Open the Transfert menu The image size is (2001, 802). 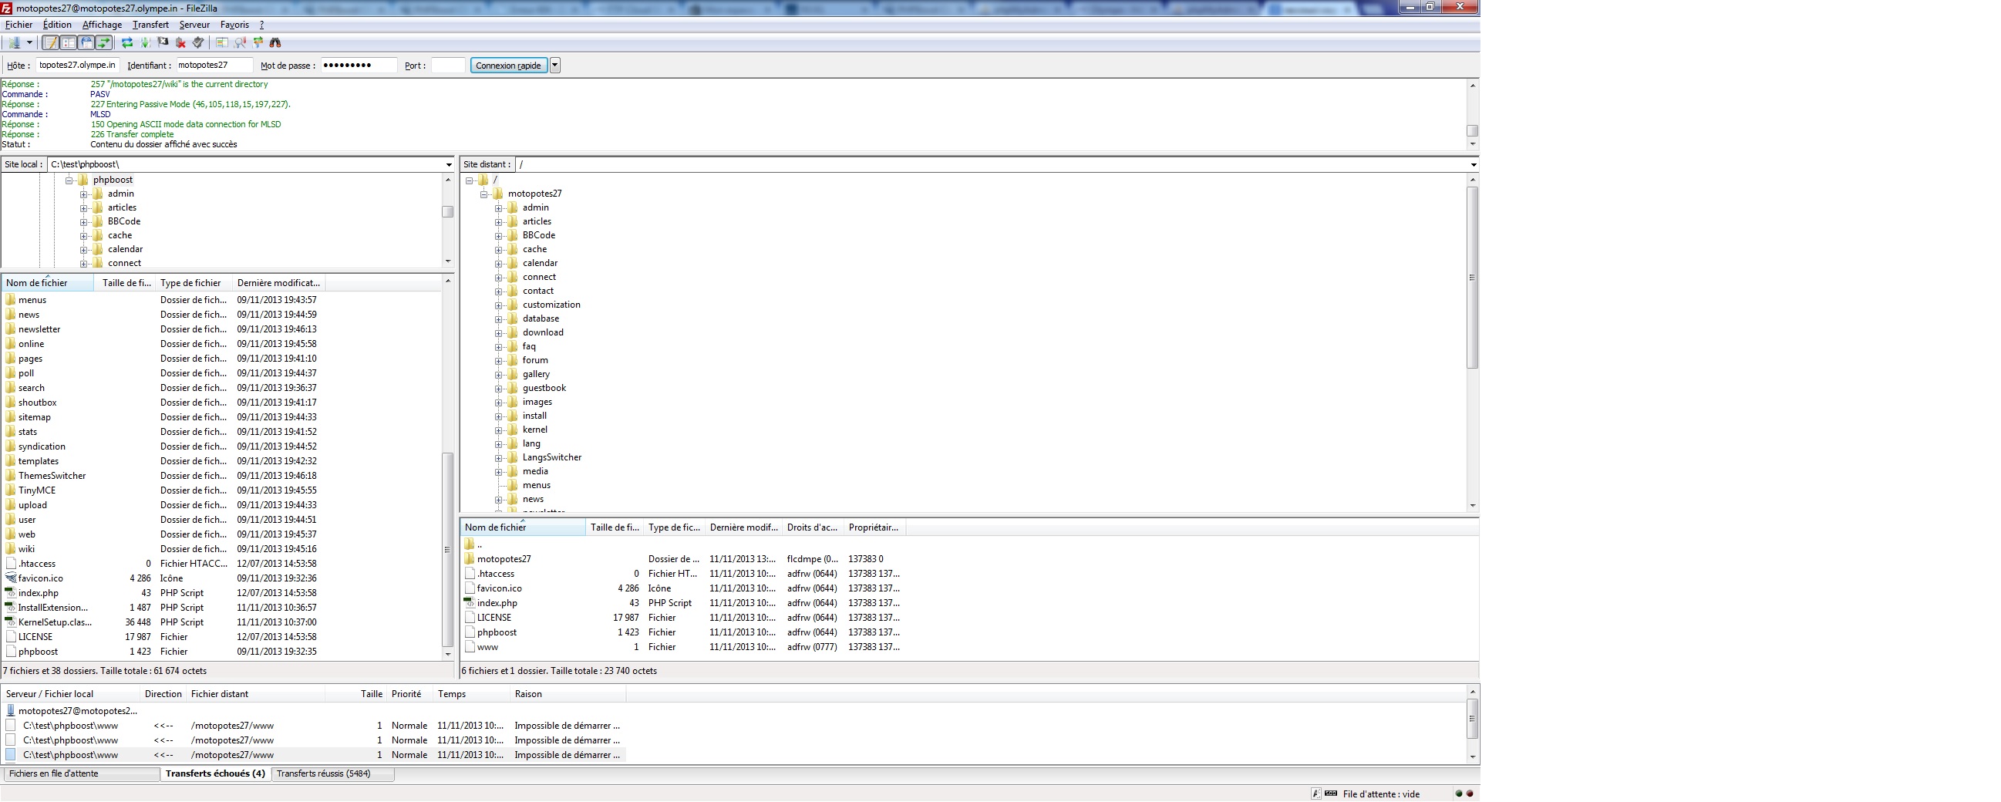[150, 25]
